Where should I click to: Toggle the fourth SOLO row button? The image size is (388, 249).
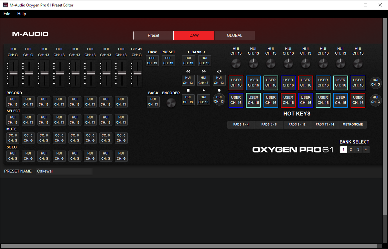pyautogui.click(x=59, y=156)
